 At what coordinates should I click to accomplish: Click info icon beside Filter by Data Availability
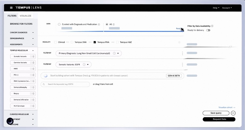[x=212, y=26]
